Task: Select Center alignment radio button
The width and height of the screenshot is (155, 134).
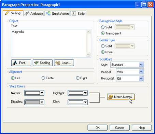Action: tap(43, 78)
